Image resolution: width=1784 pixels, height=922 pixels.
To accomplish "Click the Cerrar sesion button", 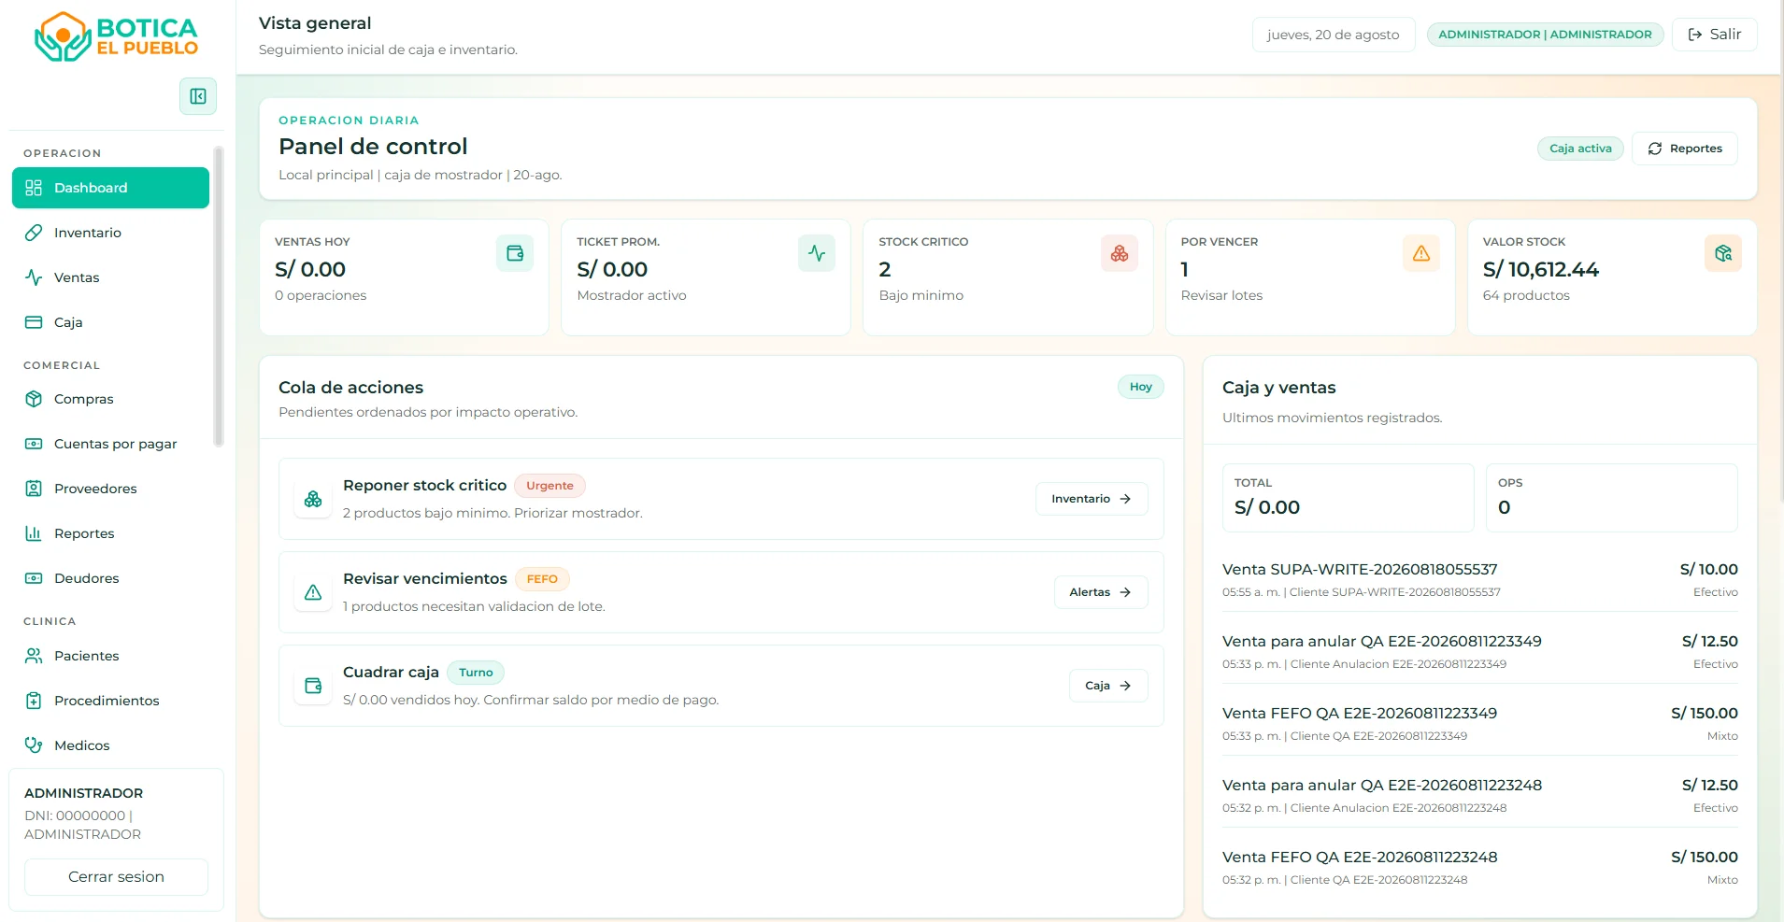I will 116,877.
